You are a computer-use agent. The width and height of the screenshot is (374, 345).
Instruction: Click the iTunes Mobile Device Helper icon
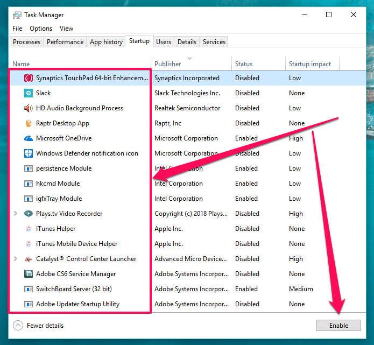(29, 244)
